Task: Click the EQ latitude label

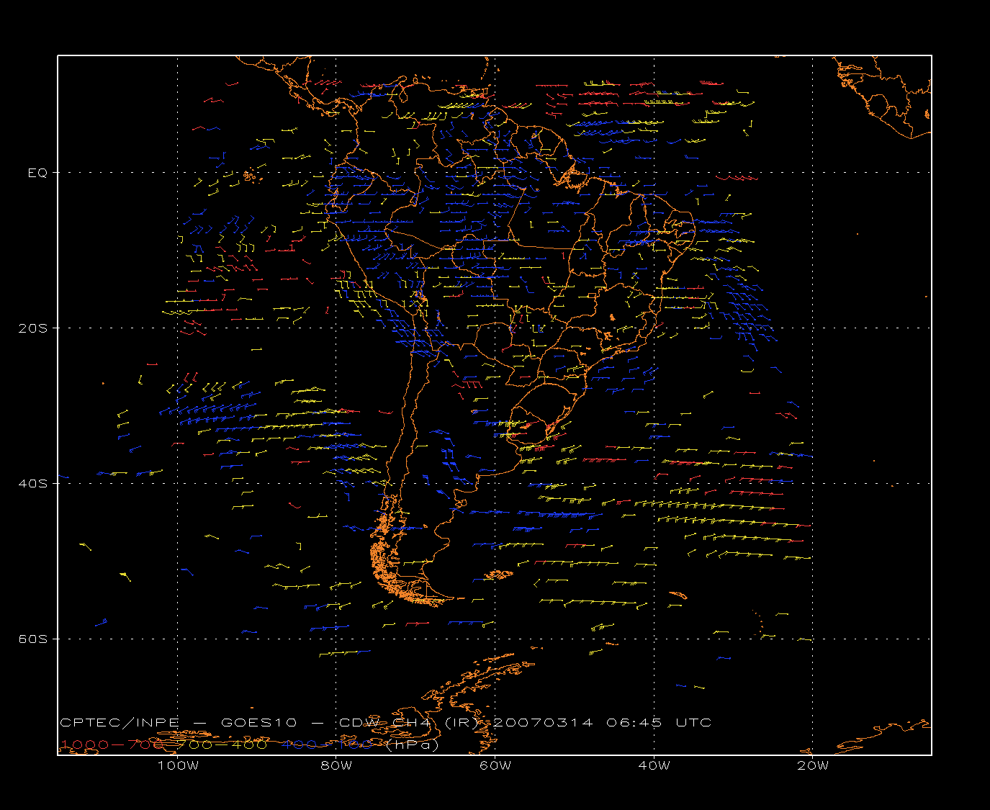Action: coord(37,173)
